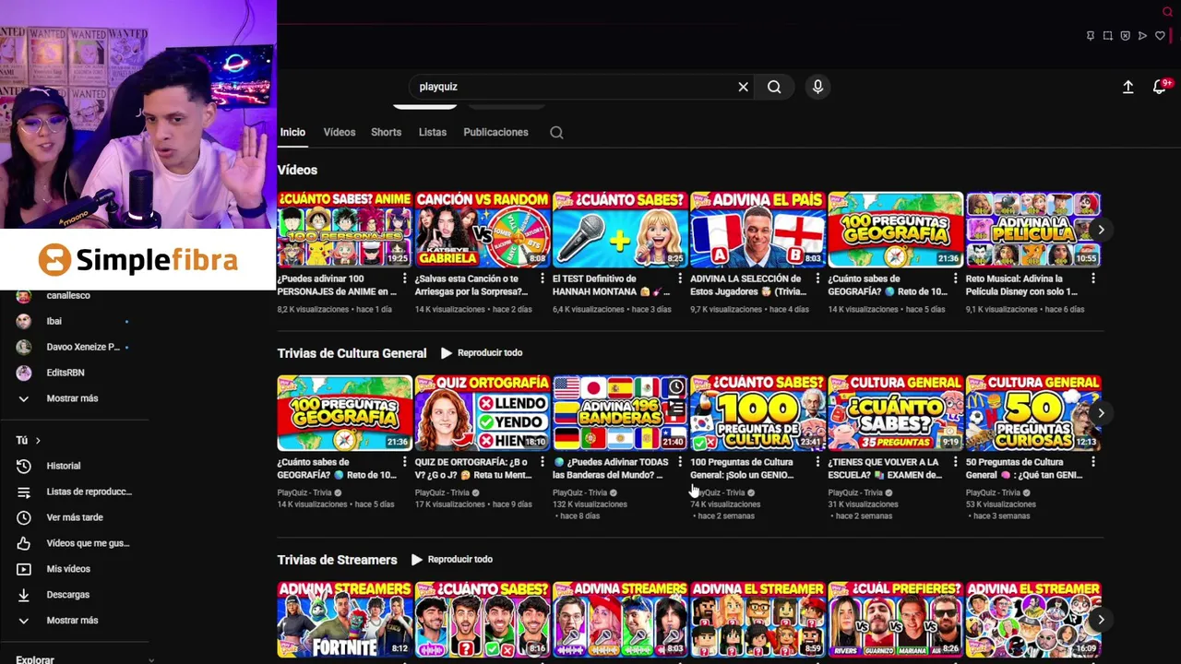This screenshot has height=664, width=1181.
Task: Play all Trivias de Streamers videos
Action: tap(452, 560)
